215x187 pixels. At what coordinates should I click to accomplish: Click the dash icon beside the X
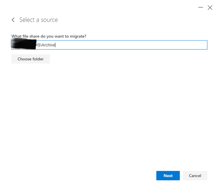pos(200,7)
